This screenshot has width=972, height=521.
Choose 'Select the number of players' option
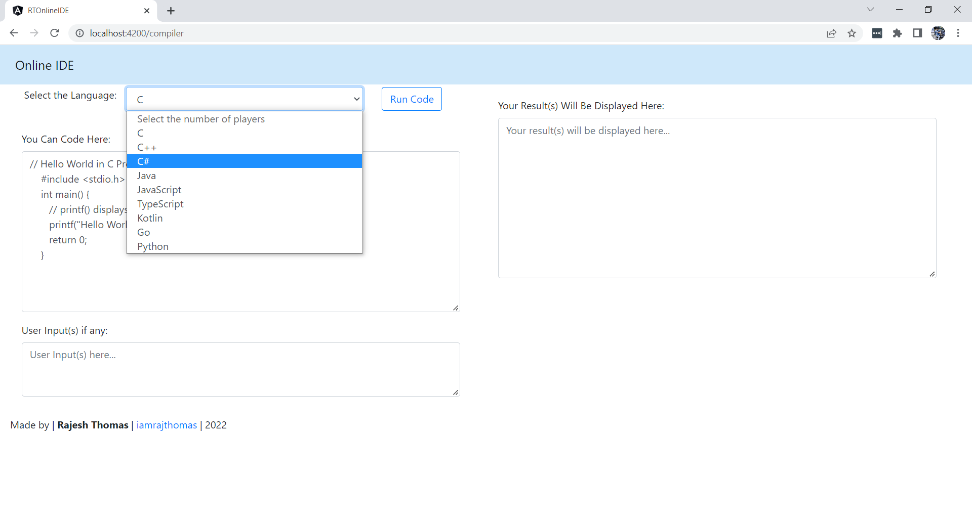coord(245,119)
